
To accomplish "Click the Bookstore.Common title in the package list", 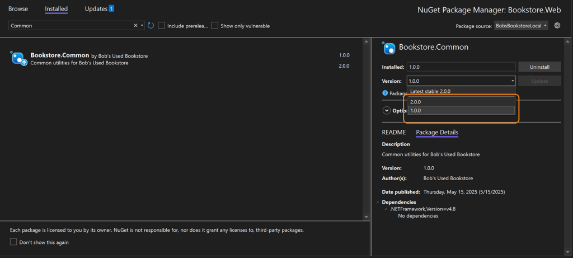I will [x=60, y=55].
